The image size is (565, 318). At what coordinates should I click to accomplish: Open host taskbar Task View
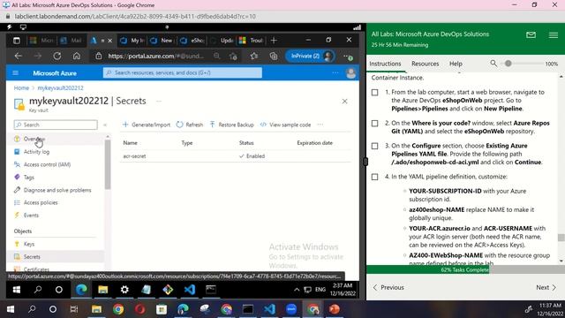[74, 309]
